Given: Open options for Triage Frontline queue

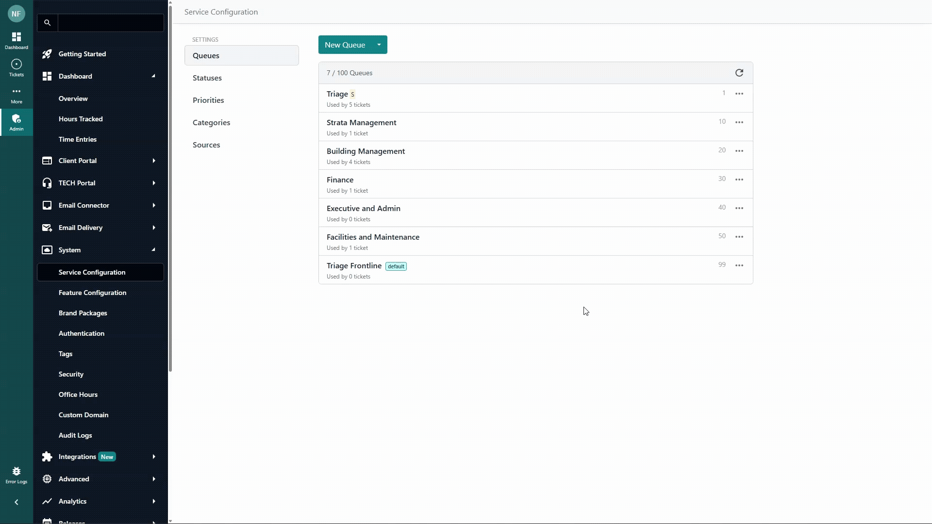Looking at the screenshot, I should point(739,265).
